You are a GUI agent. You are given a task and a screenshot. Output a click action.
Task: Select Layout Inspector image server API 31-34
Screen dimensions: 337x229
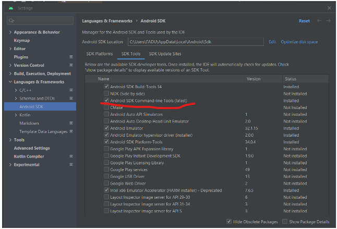150,204
